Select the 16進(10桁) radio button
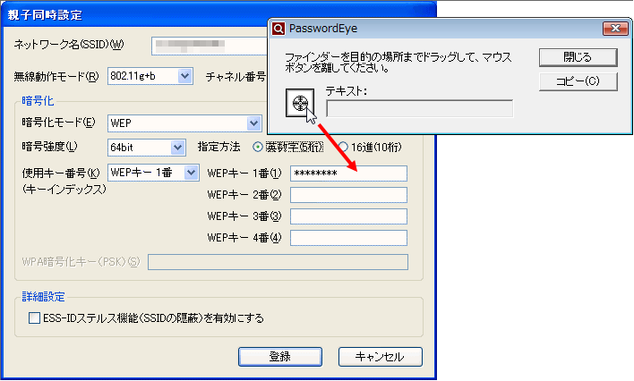Image resolution: width=634 pixels, height=381 pixels. (343, 147)
